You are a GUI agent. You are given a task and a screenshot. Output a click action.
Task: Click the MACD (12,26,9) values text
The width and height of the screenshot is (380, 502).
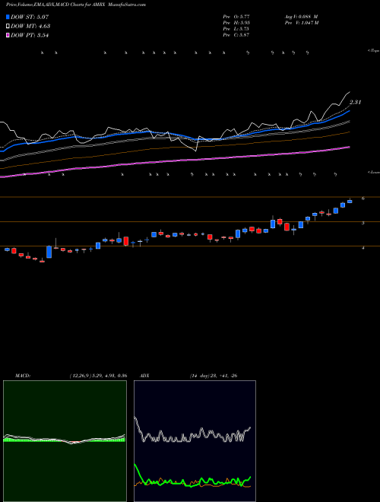[98, 376]
